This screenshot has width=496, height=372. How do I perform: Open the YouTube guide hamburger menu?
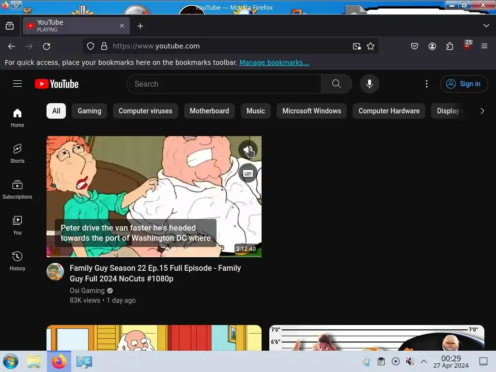[x=17, y=83]
